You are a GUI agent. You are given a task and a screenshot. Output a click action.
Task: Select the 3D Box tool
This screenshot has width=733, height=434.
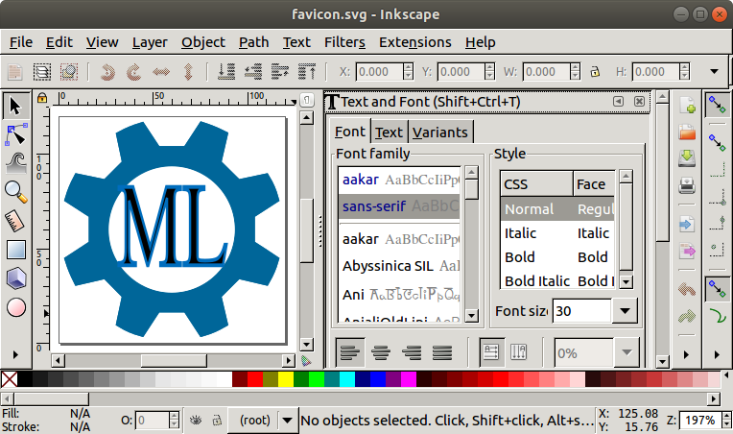(16, 278)
